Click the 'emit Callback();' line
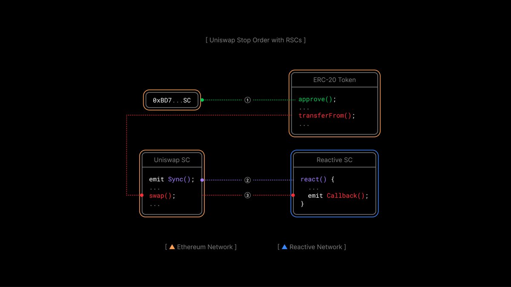This screenshot has height=287, width=511. [338, 196]
